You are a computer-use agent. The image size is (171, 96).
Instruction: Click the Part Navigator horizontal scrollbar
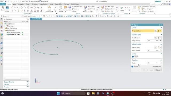point(13,79)
